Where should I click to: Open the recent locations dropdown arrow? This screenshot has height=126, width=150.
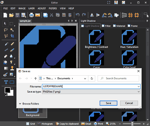[31, 79]
